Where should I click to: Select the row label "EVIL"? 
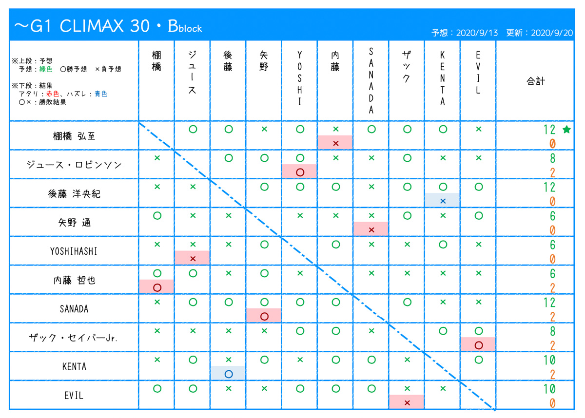[x=74, y=395]
